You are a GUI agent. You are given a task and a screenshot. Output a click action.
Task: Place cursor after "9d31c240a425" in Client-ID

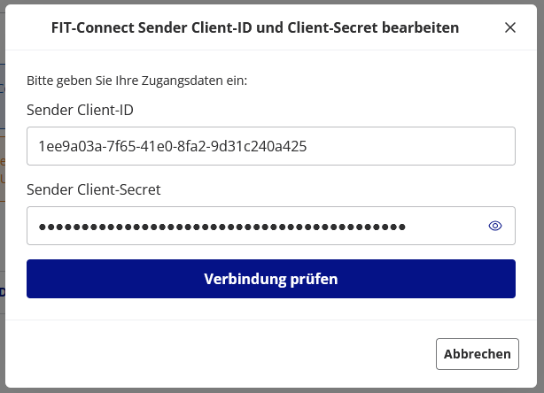click(x=308, y=146)
